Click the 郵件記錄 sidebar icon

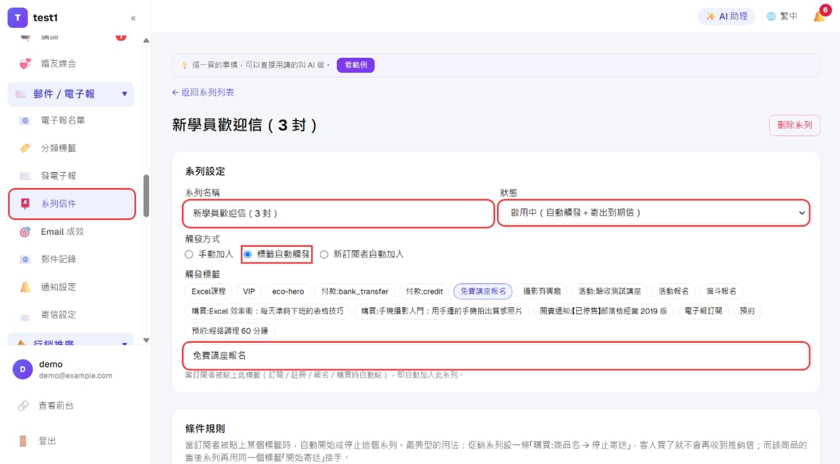point(25,259)
